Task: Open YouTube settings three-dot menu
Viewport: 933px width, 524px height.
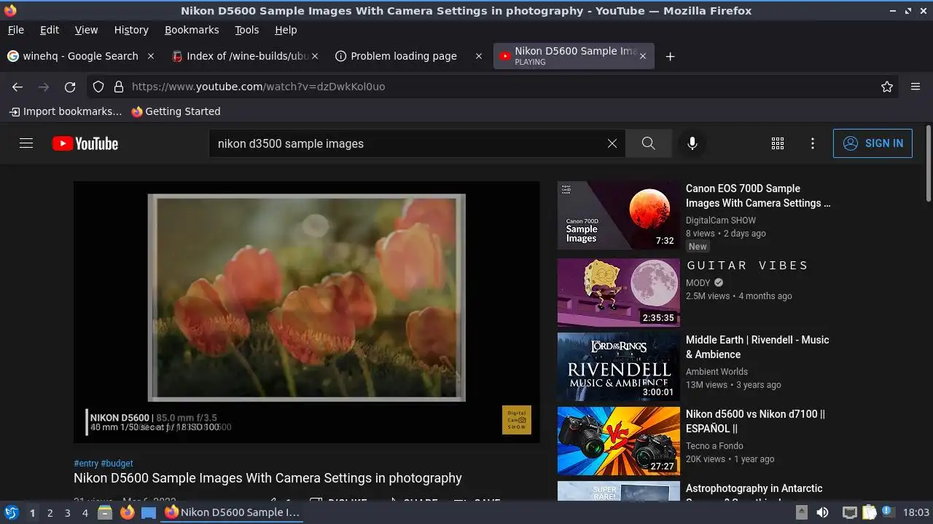Action: (x=813, y=143)
